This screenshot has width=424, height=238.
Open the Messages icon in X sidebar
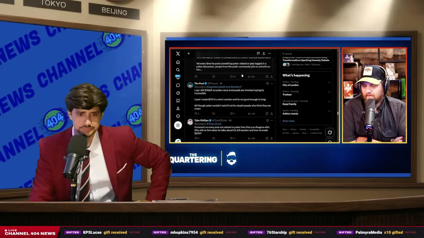(x=178, y=85)
